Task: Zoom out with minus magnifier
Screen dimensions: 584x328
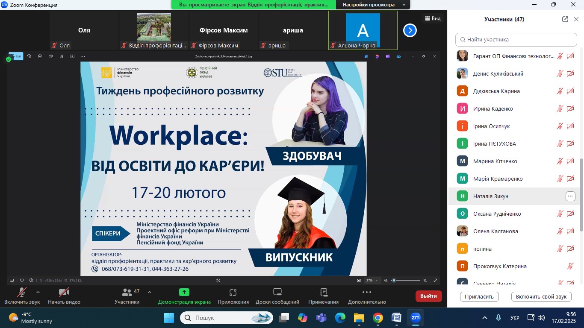Action: [386, 281]
